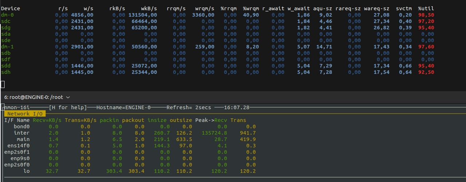
Task: Select the sdh device name
Action: (6, 72)
